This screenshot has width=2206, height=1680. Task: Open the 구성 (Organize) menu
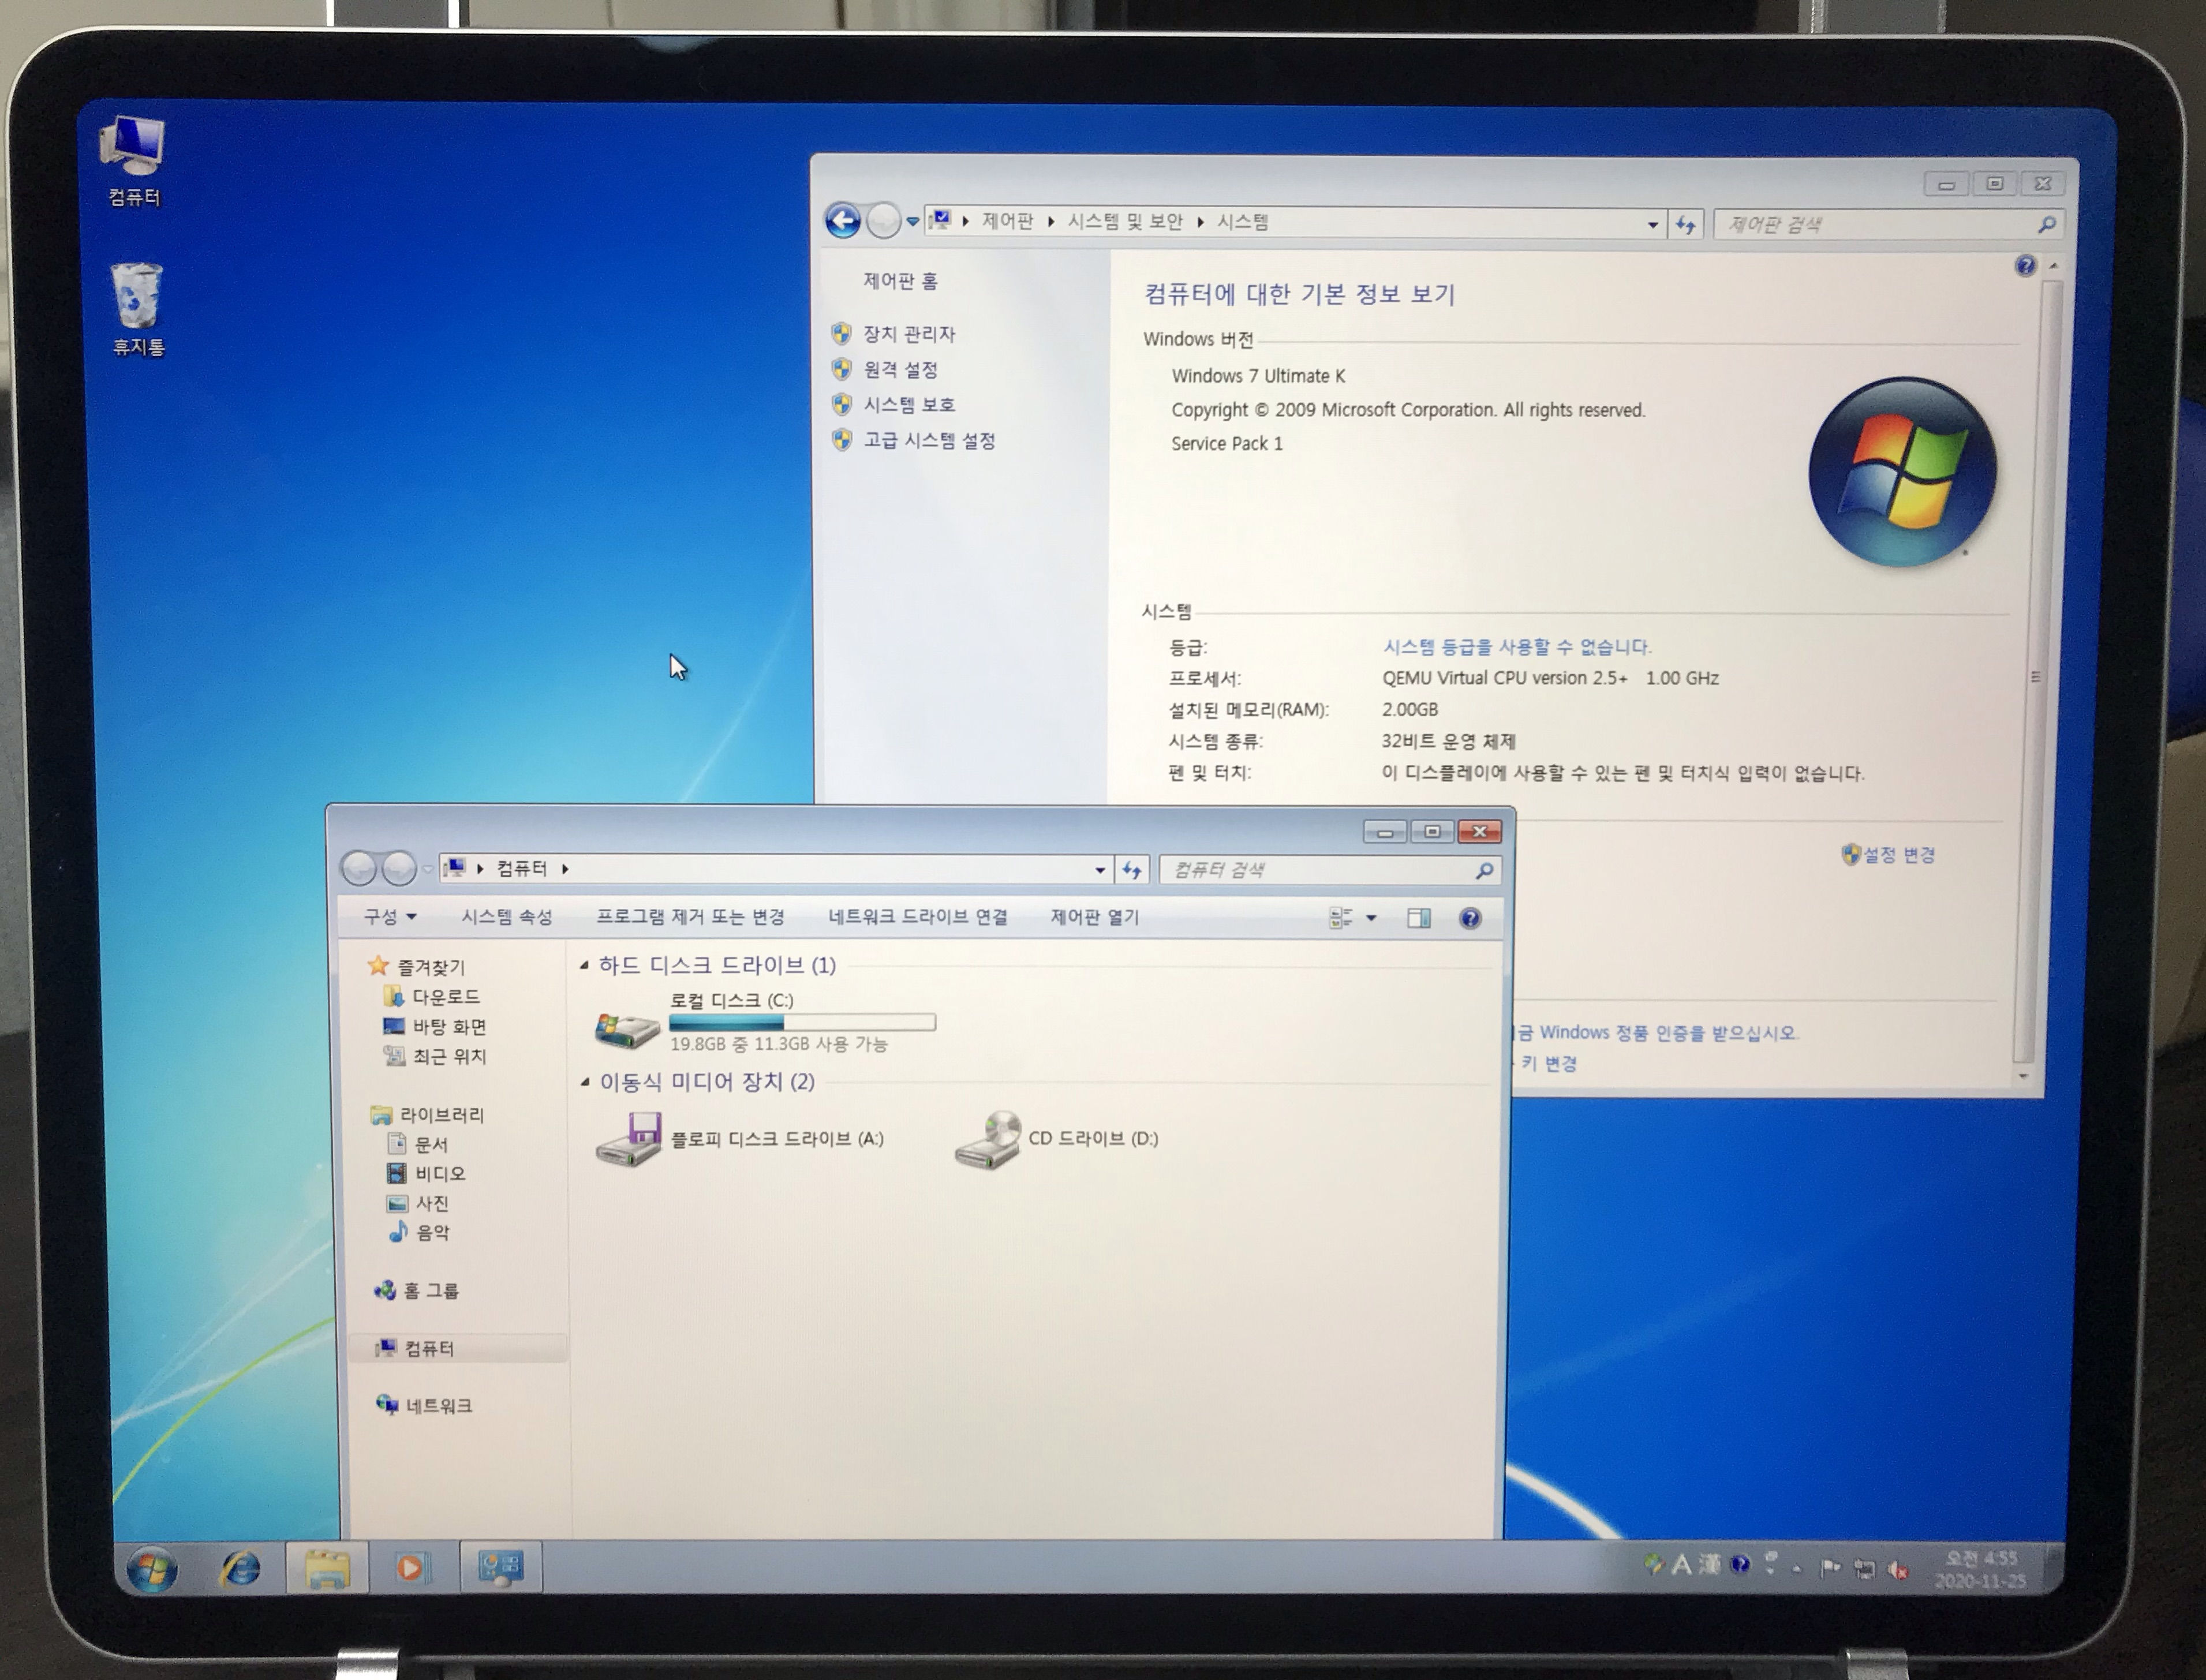389,917
